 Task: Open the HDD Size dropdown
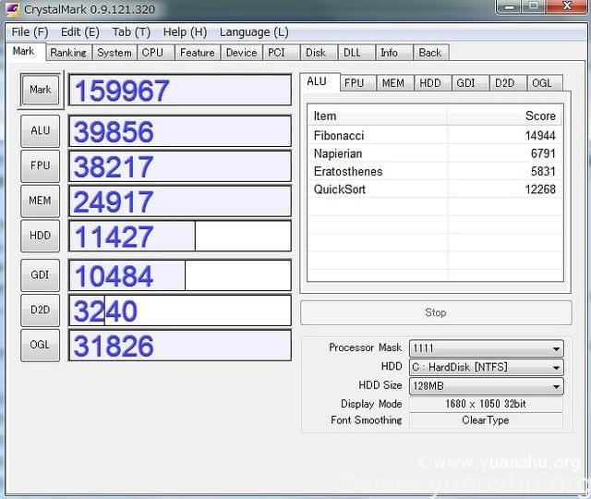[x=487, y=386]
